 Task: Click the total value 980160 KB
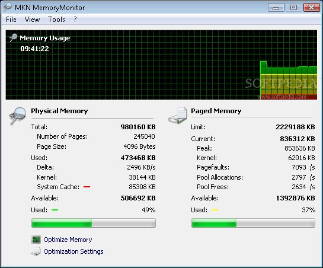[138, 127]
